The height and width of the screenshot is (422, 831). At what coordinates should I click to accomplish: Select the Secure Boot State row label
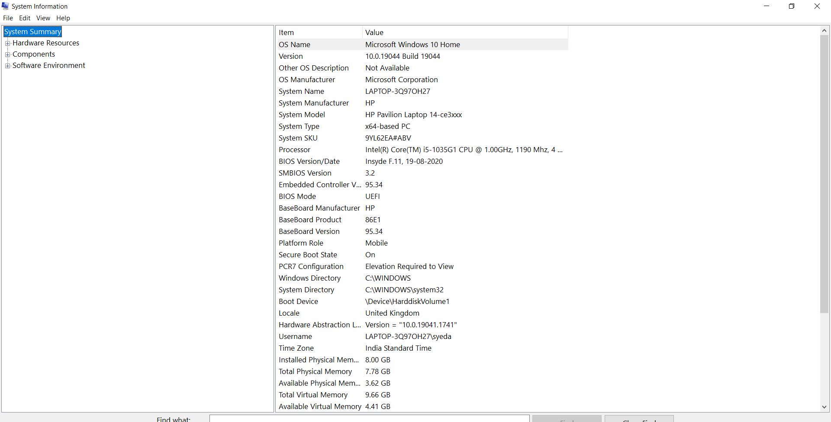pos(308,255)
